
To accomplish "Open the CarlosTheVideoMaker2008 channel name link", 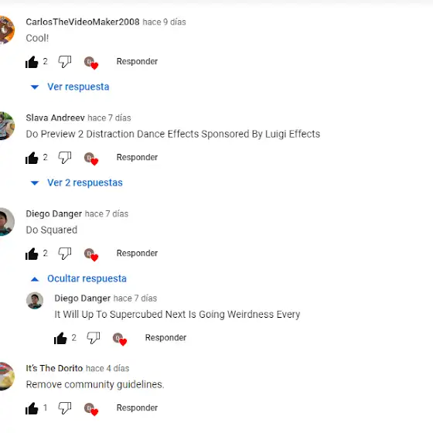I will point(83,22).
